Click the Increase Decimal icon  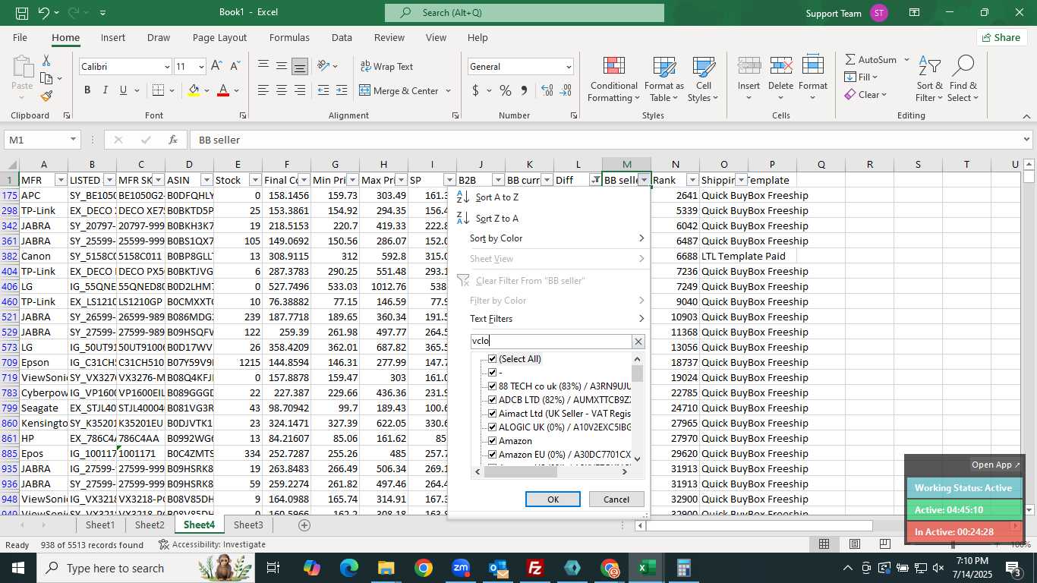coord(547,90)
